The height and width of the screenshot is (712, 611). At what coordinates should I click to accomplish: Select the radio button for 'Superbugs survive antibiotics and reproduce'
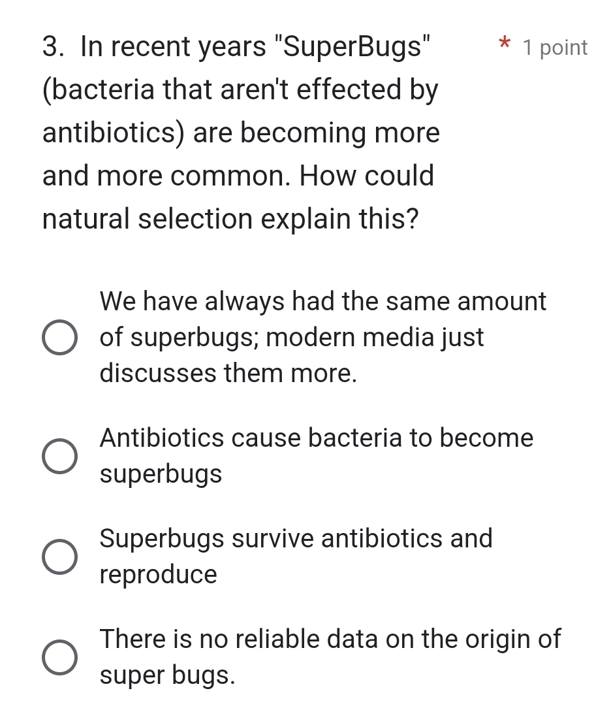[60, 557]
